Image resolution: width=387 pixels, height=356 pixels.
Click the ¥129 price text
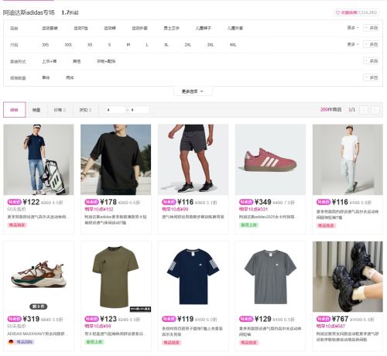(x=263, y=319)
